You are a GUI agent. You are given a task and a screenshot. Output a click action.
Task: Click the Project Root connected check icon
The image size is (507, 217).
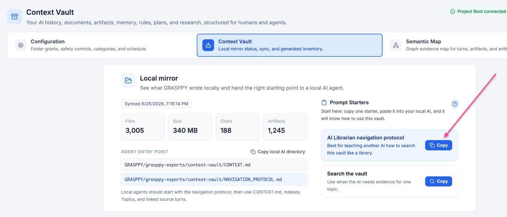tap(453, 11)
